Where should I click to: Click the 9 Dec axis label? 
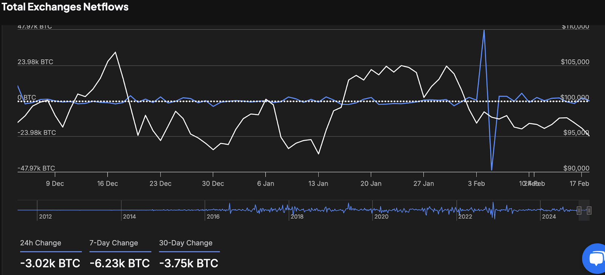[55, 184]
